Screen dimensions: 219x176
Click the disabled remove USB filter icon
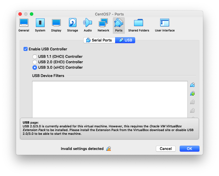click(192, 111)
